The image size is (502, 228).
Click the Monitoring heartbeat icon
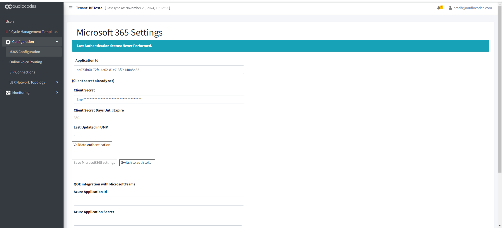point(8,93)
